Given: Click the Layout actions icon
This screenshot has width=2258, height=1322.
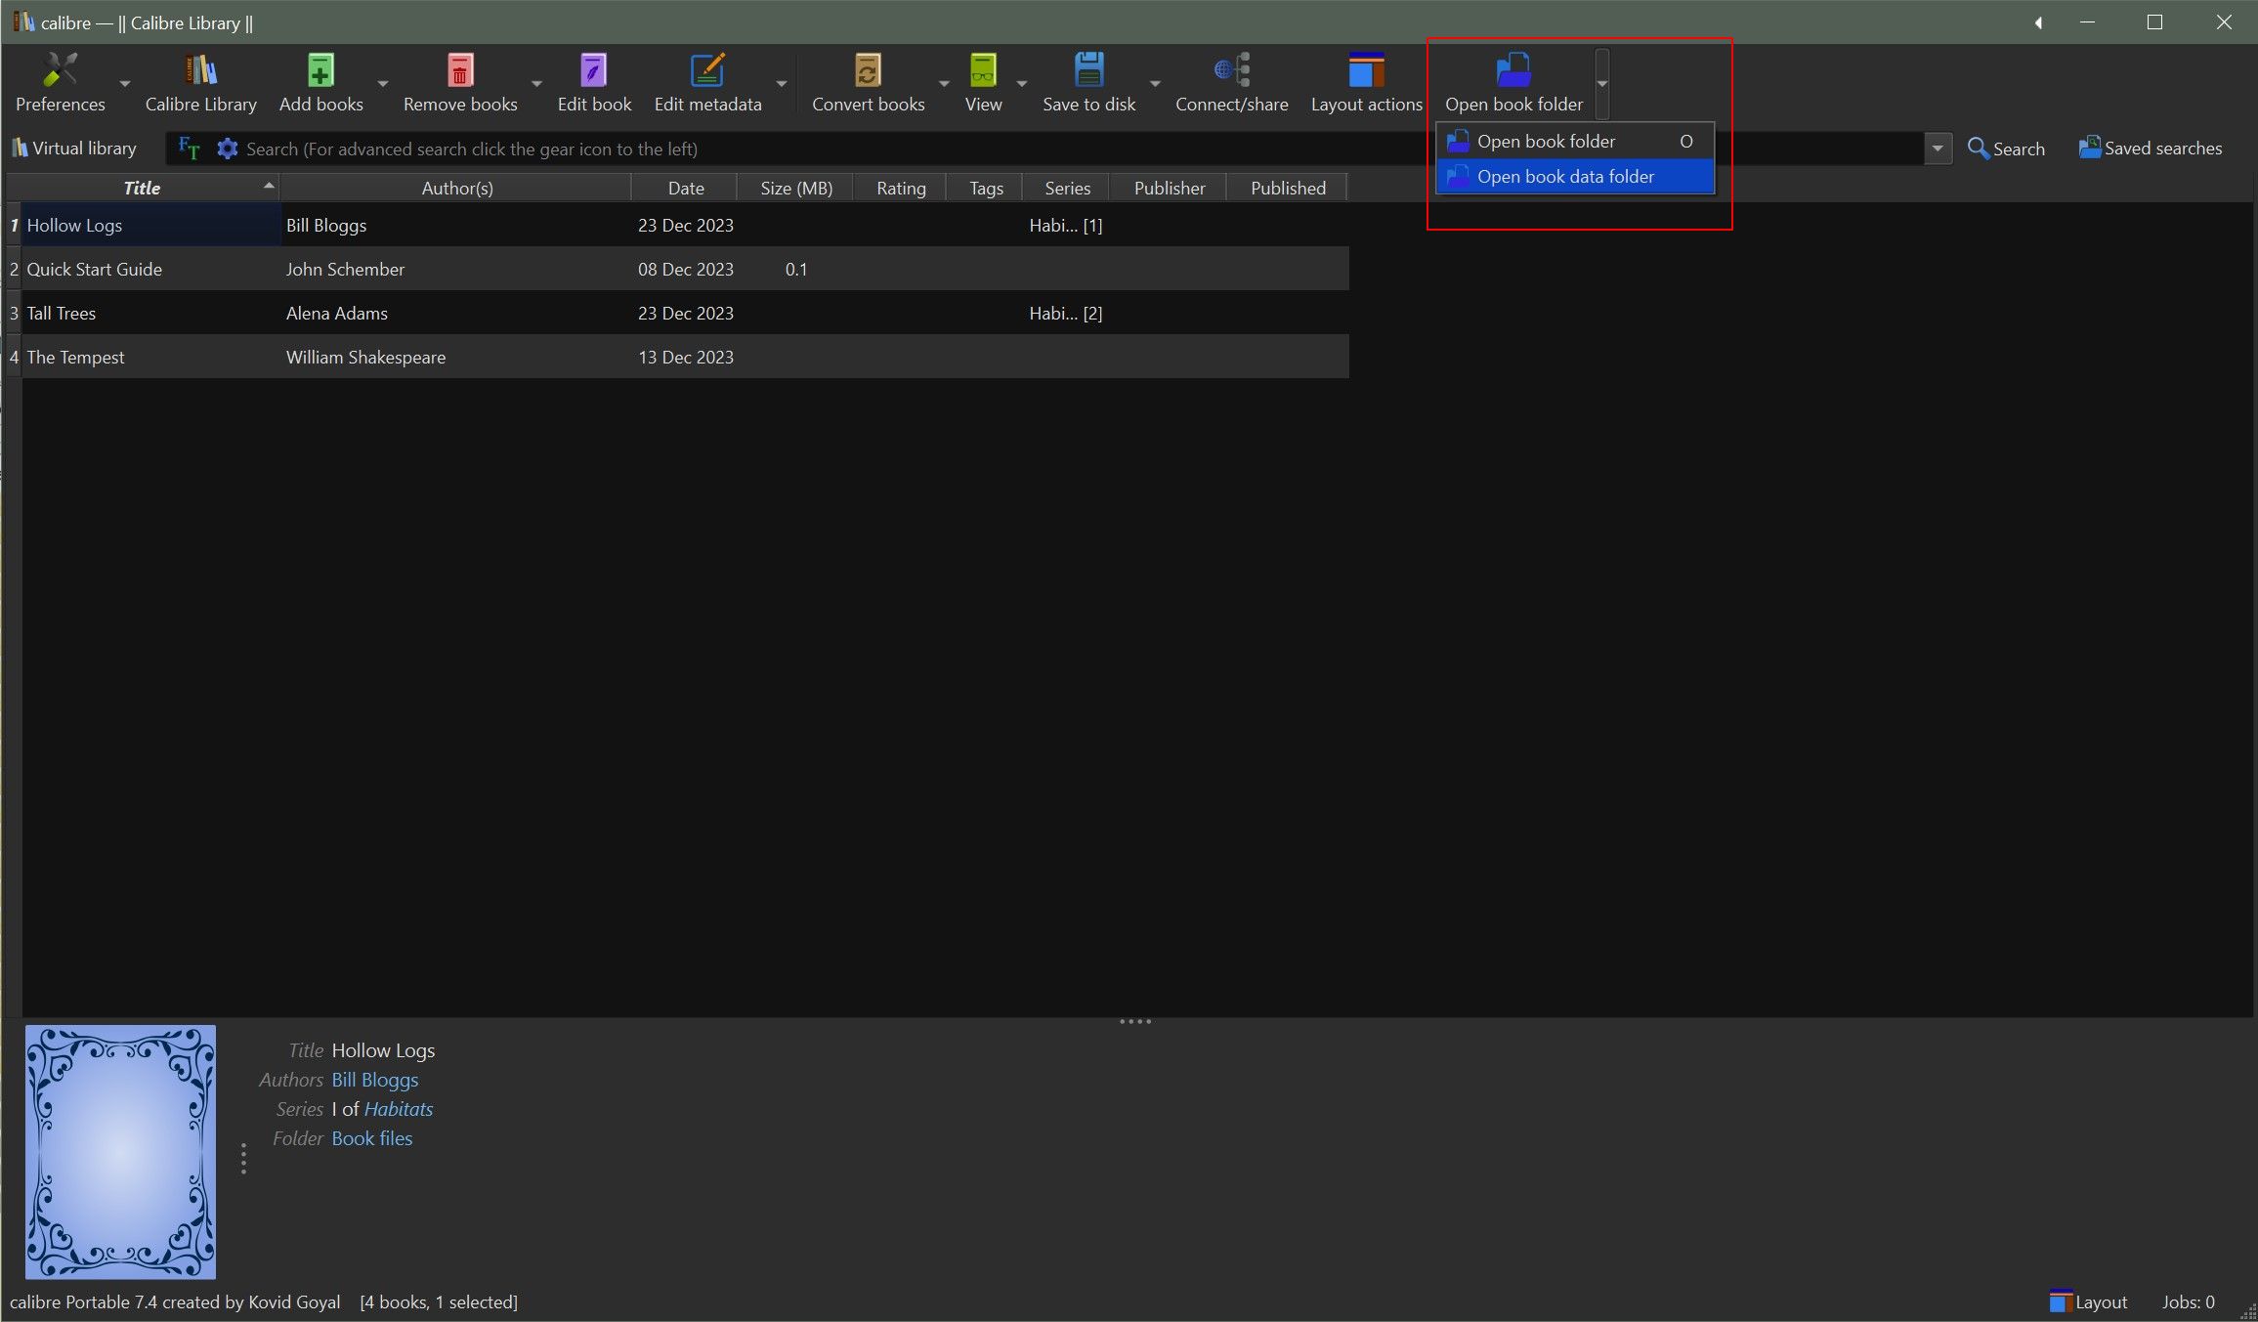Looking at the screenshot, I should coord(1366,71).
